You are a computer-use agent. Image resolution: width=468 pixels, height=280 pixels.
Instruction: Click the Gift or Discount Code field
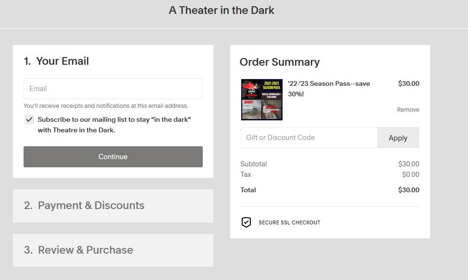click(308, 138)
